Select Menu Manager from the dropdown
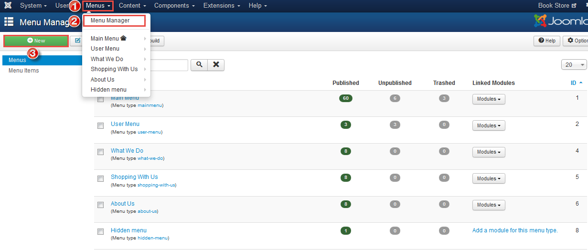The image size is (588, 250). pos(114,21)
